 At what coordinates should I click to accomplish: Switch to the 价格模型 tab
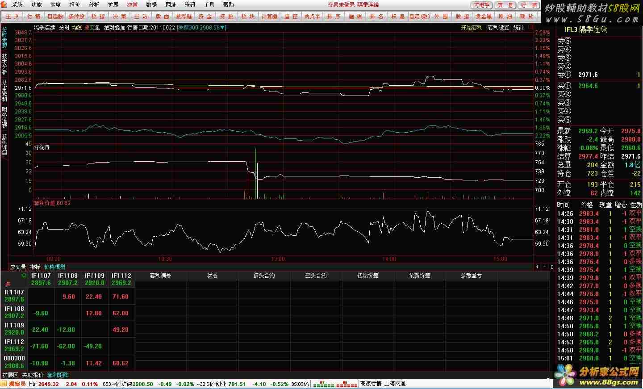[x=54, y=267]
